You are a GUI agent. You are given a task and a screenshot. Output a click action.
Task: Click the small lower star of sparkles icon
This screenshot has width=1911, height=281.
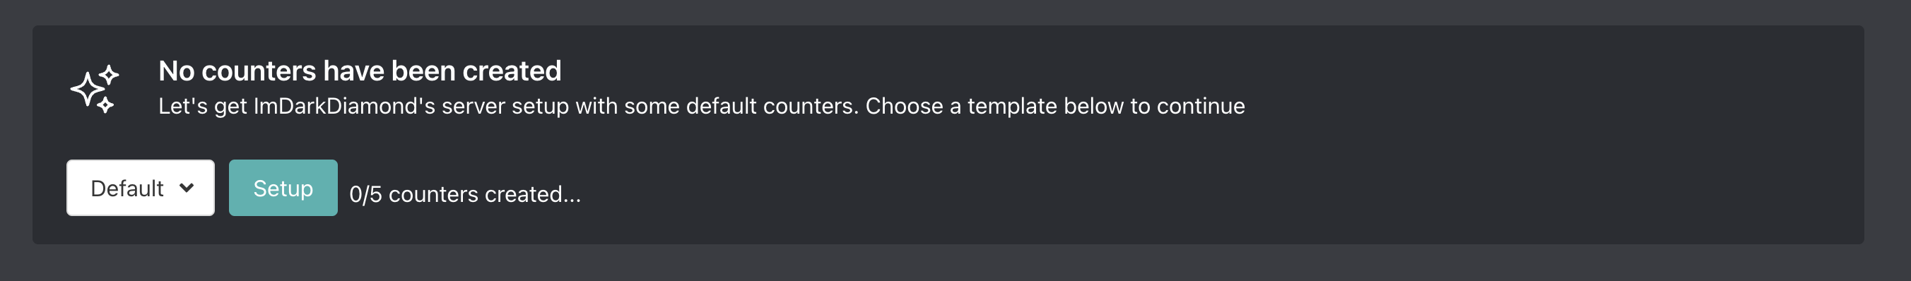[106, 104]
